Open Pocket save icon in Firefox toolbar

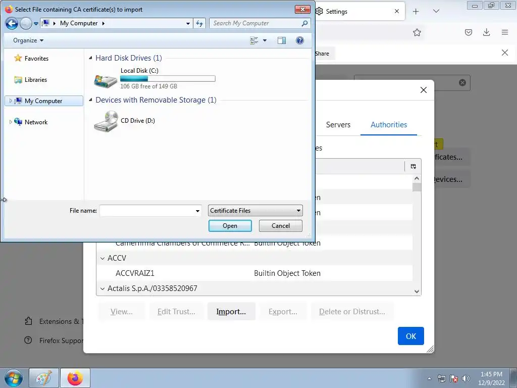[468, 32]
